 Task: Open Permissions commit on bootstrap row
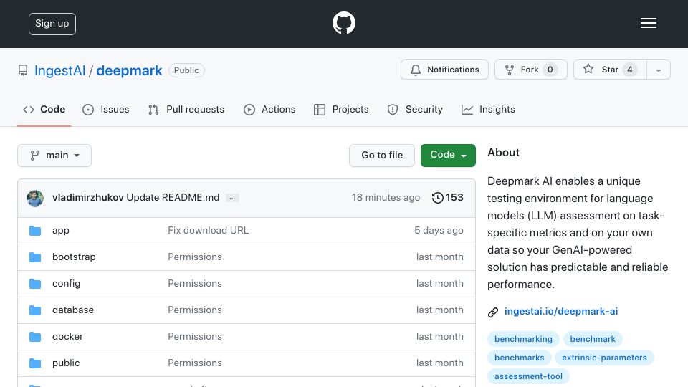point(195,257)
